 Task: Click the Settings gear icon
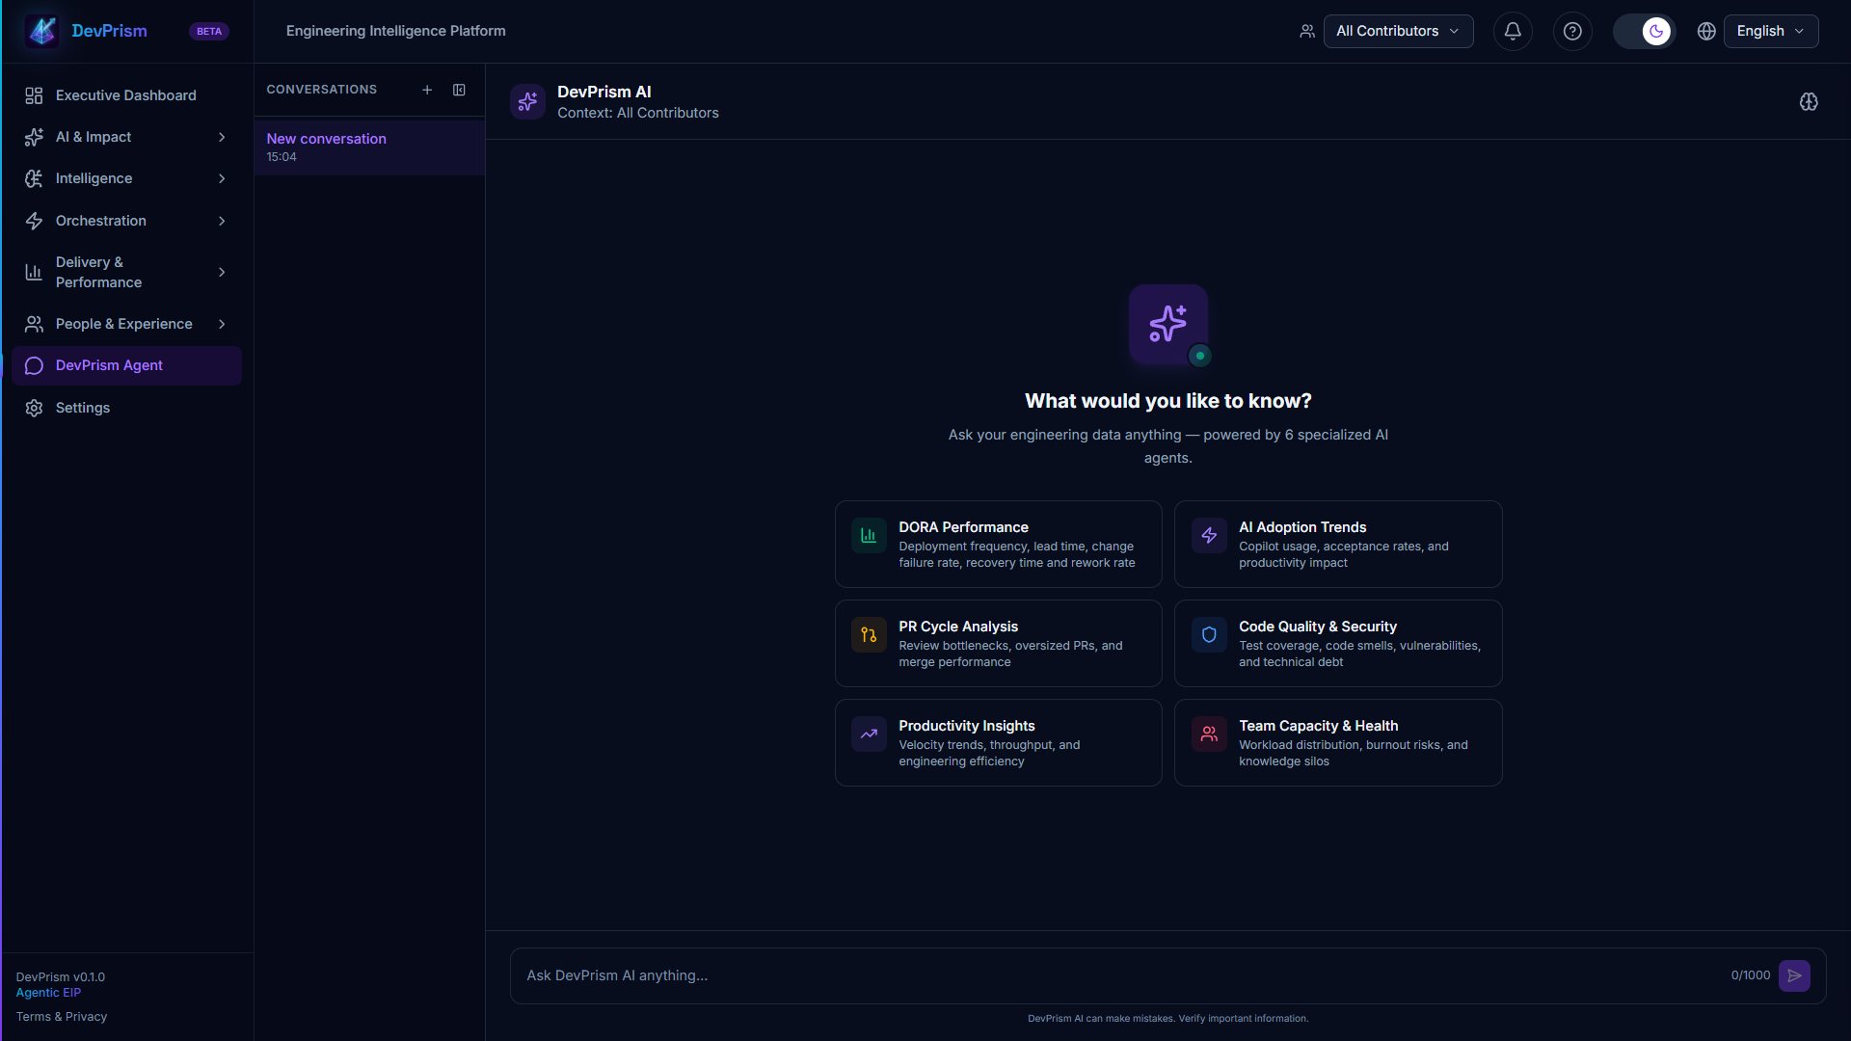pyautogui.click(x=34, y=408)
